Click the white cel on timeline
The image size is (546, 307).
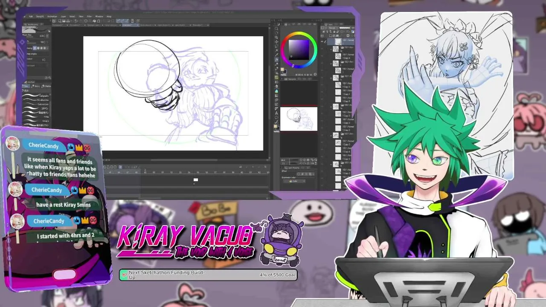pyautogui.click(x=196, y=180)
